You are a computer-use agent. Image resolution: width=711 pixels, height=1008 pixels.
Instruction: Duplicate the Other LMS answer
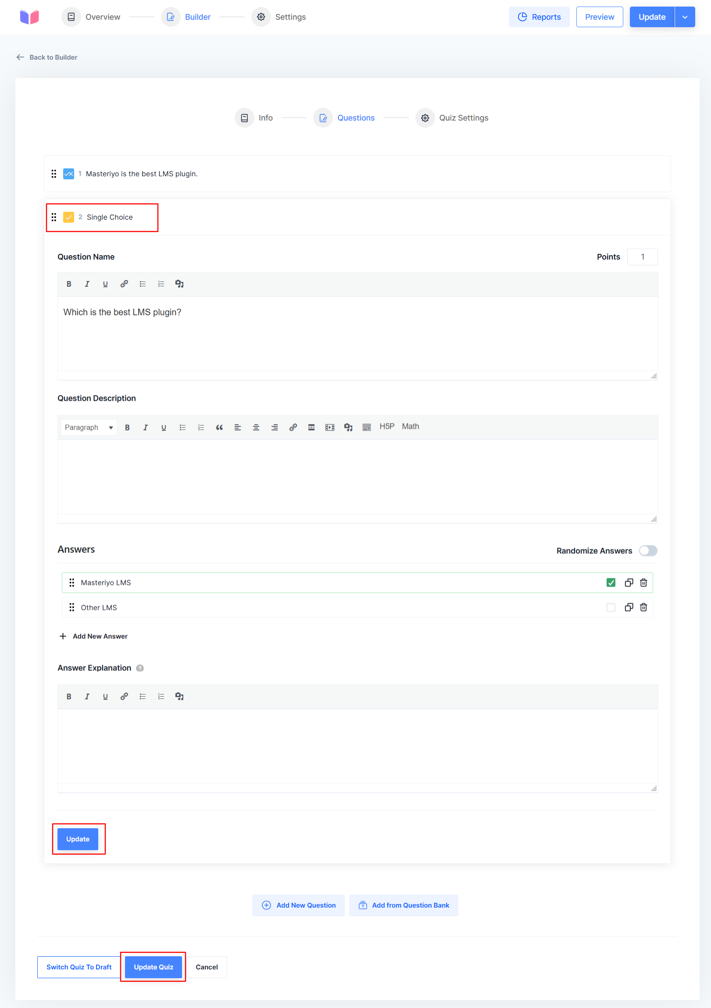pyautogui.click(x=629, y=607)
